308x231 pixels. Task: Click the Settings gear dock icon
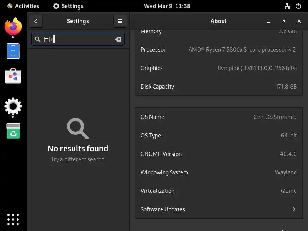(13, 106)
